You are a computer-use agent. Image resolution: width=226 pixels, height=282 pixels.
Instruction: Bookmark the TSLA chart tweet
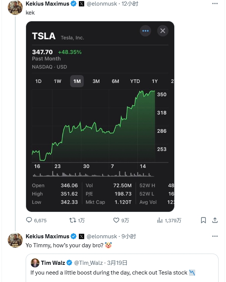(203, 220)
